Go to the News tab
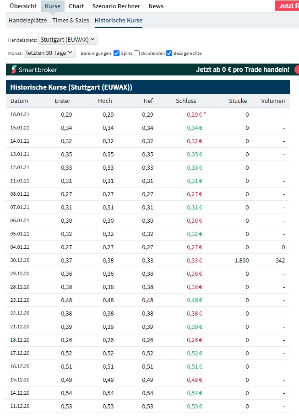299x418 pixels. tap(156, 6)
